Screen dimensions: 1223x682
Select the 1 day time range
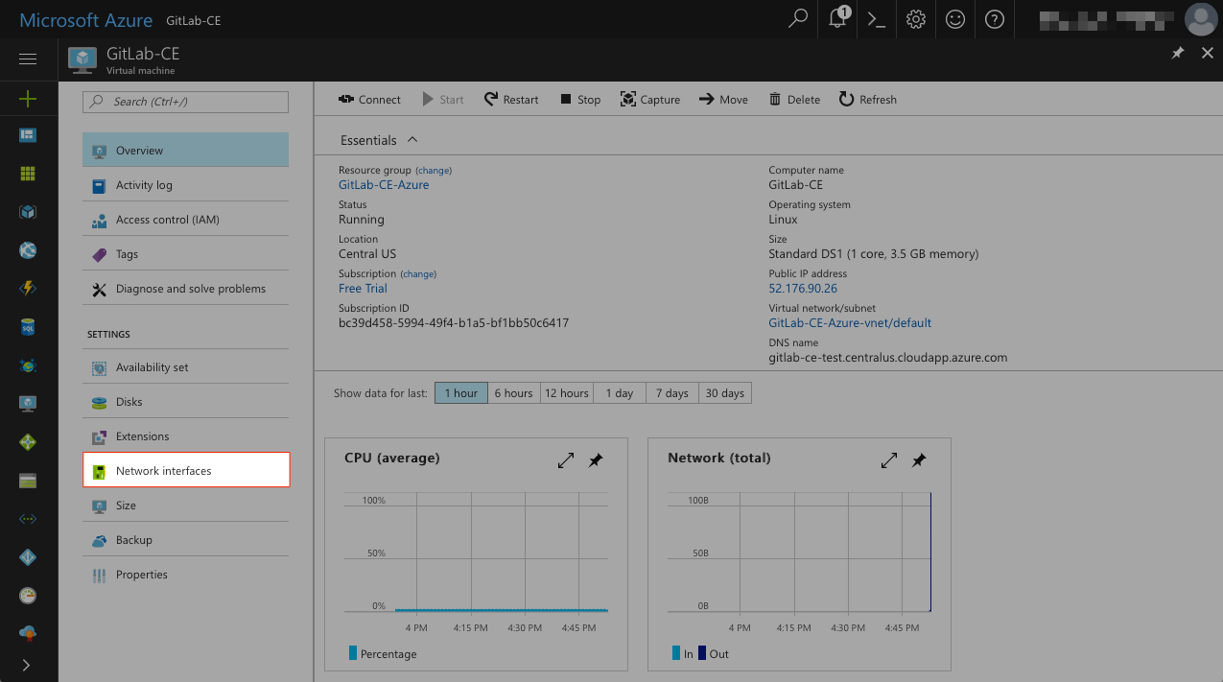coord(620,393)
